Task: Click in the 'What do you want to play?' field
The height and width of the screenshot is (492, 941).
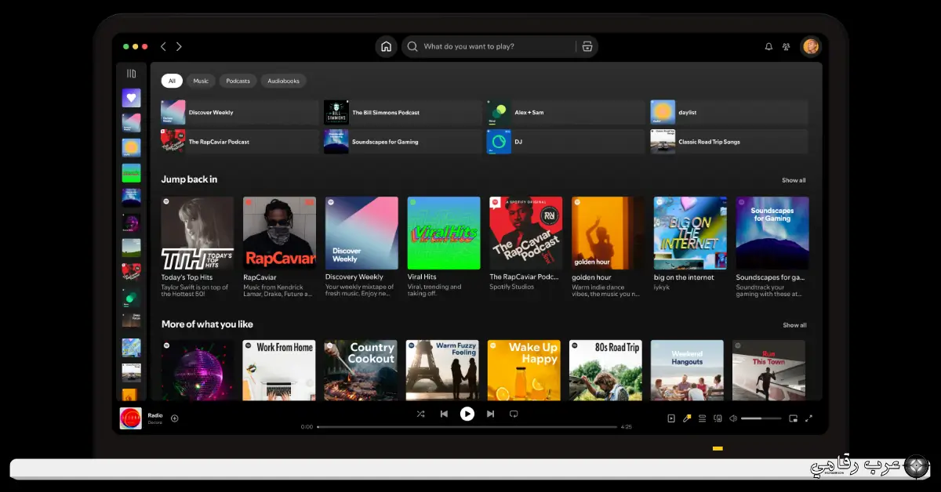Action: point(498,46)
